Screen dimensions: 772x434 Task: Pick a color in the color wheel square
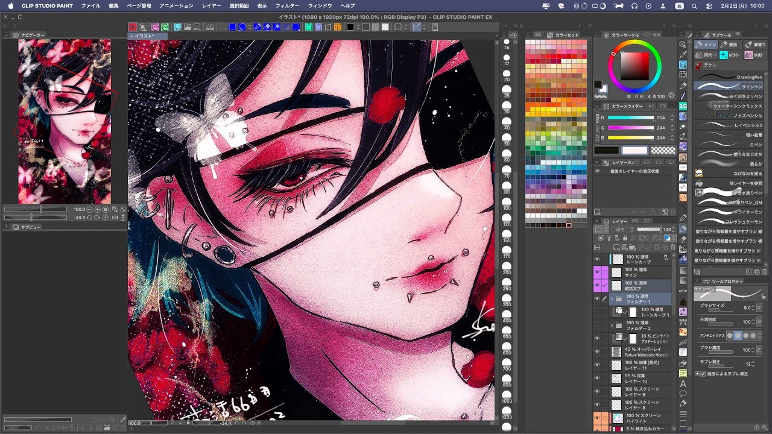coord(634,66)
